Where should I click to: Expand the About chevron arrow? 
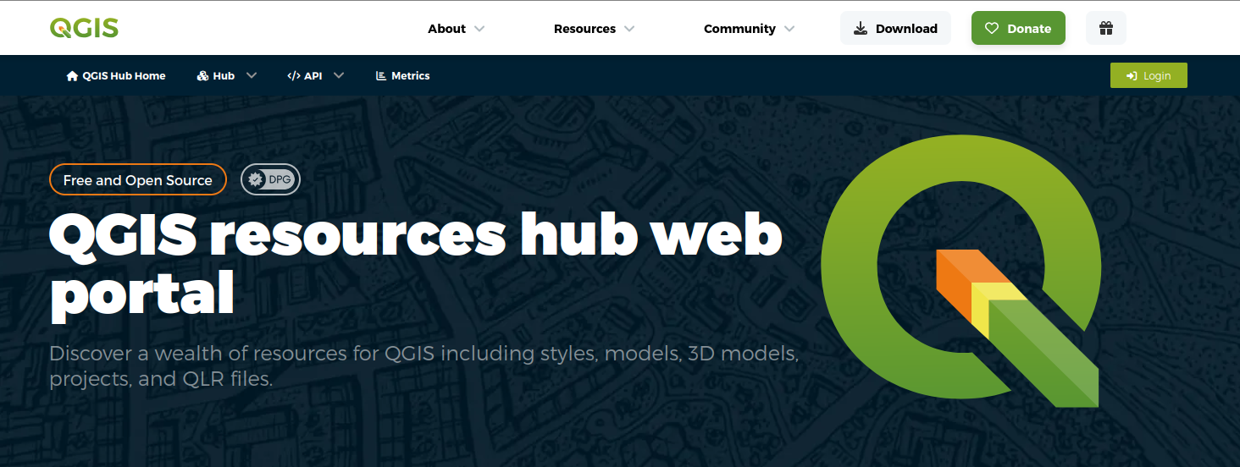pos(479,29)
